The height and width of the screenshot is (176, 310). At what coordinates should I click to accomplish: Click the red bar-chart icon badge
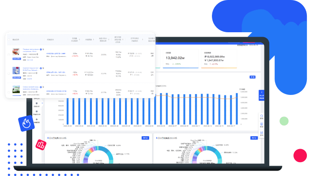coord(41,145)
